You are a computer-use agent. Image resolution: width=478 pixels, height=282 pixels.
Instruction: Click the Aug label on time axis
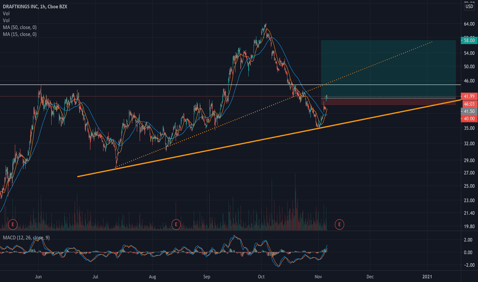click(x=152, y=277)
